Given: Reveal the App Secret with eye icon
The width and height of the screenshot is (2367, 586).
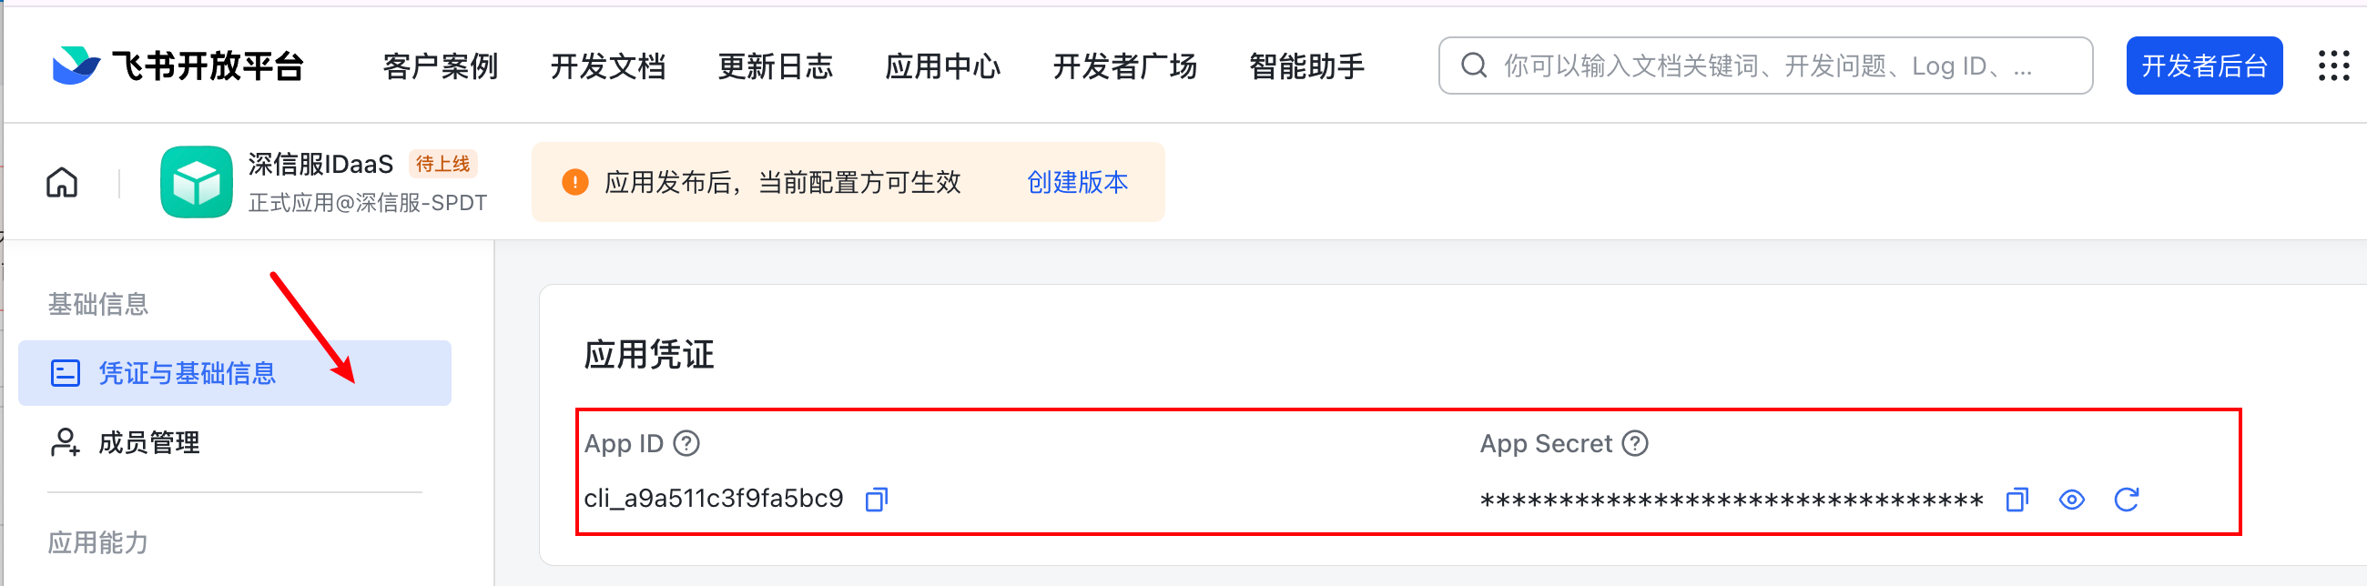Looking at the screenshot, I should tap(2071, 500).
